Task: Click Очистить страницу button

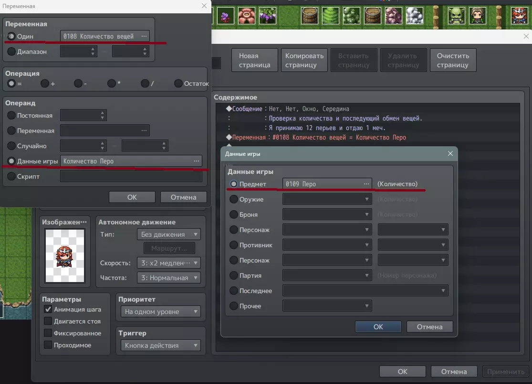Action: 453,60
